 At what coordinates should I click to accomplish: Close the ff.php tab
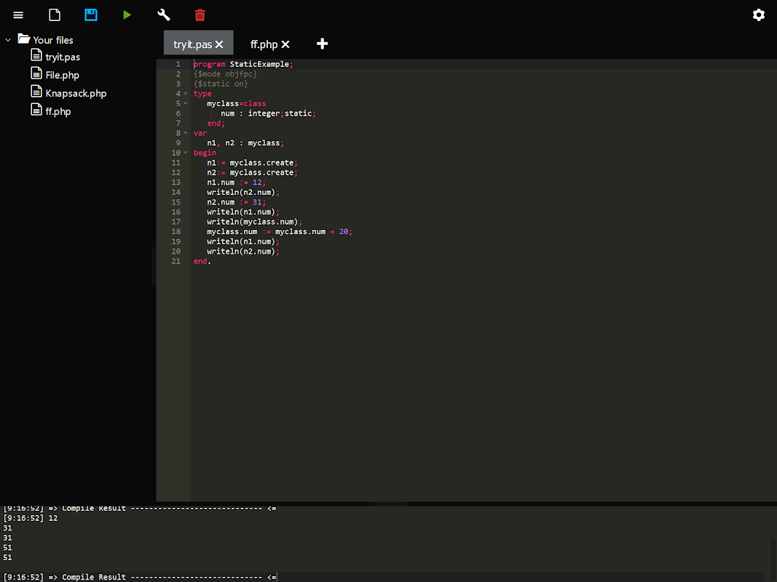285,44
